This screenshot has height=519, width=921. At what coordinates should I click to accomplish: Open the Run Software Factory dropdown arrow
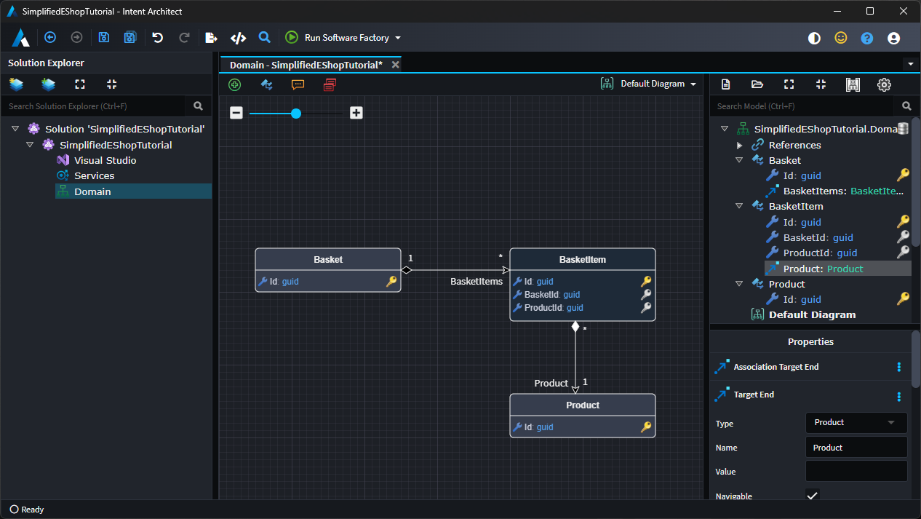tap(398, 38)
